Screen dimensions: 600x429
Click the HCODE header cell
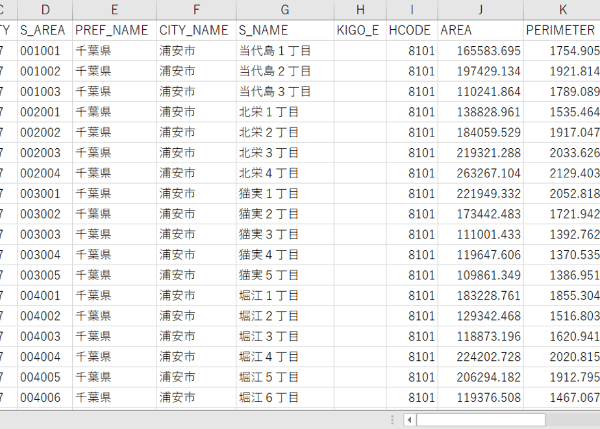412,31
